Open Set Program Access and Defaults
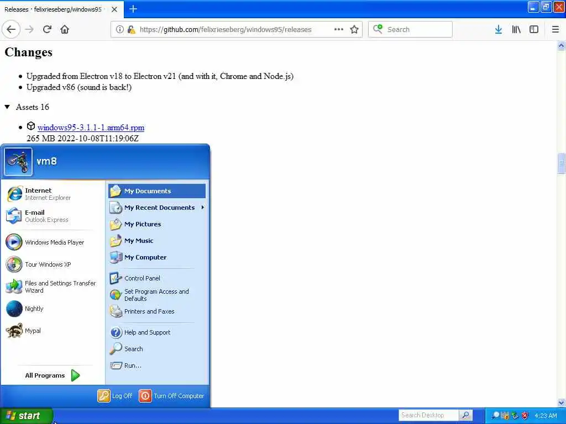 [157, 295]
